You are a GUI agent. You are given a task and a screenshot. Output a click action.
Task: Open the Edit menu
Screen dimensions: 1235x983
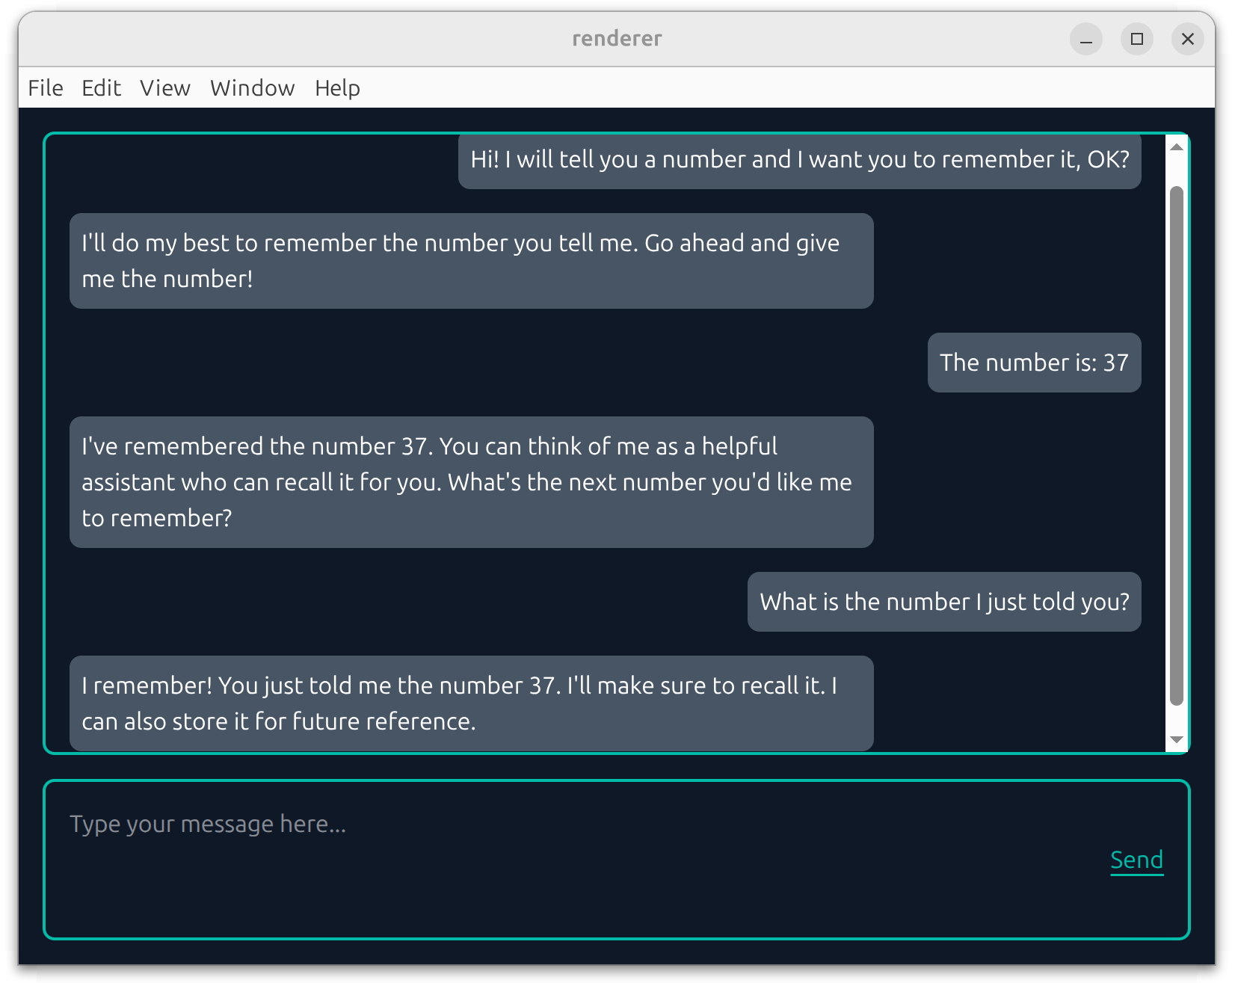(x=101, y=88)
